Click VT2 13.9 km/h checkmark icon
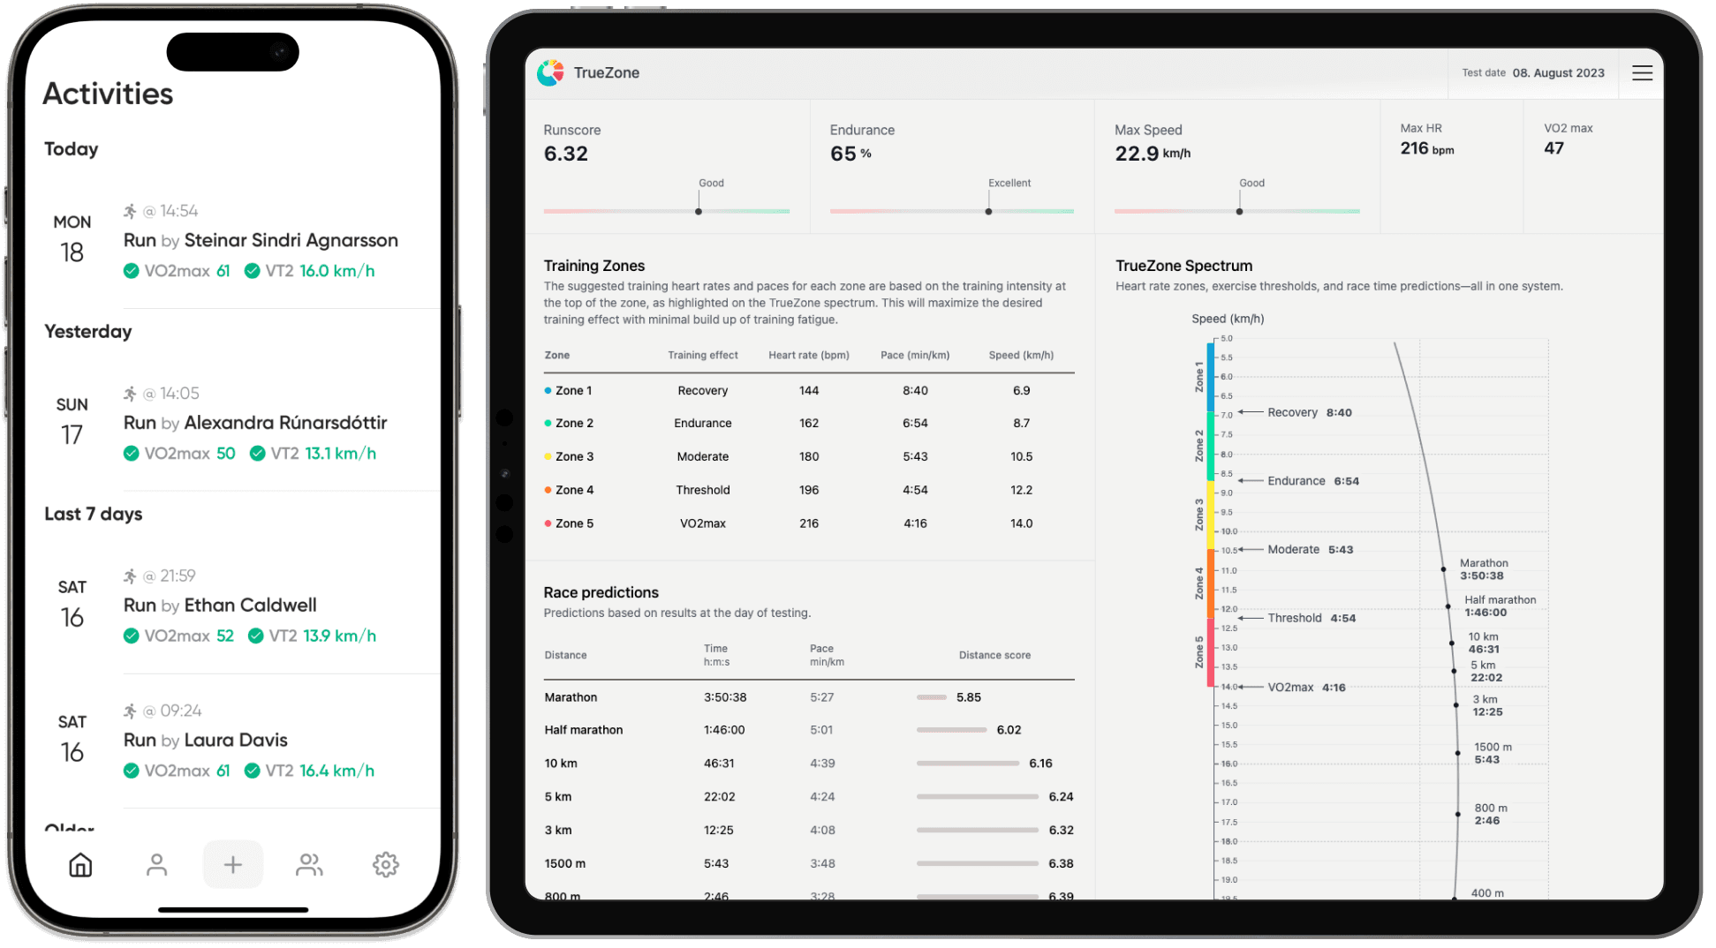Screen dimensions: 1716x948 pos(255,636)
